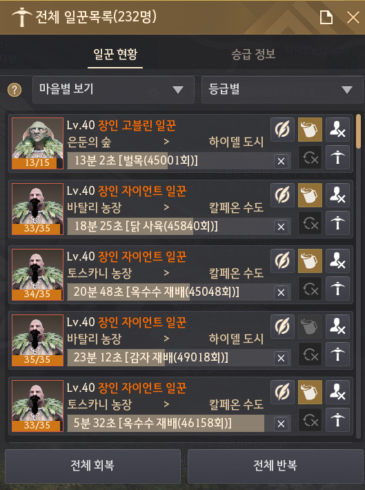Click the arrow on the 등급별 dropdown

point(347,90)
